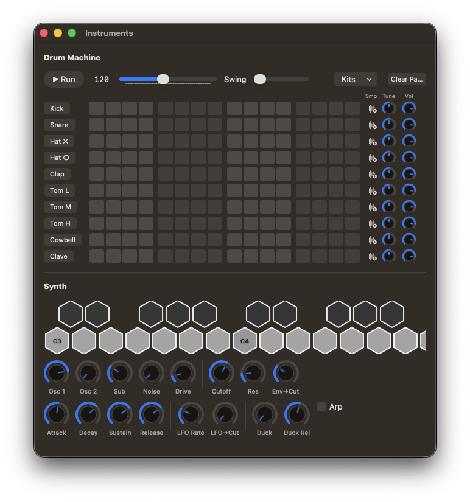Viewport: 470px width, 502px height.
Task: Click the Cutoff knob
Action: coord(221,373)
